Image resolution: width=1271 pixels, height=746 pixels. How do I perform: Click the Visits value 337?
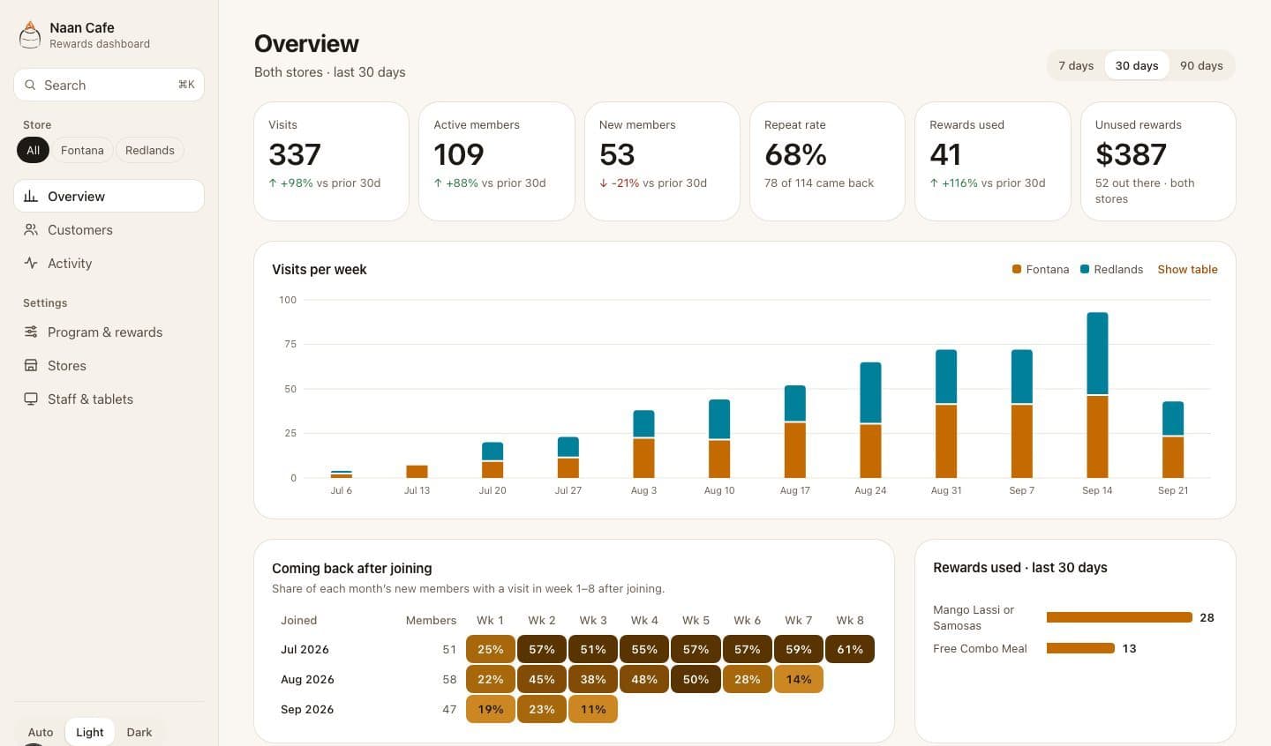pyautogui.click(x=295, y=154)
